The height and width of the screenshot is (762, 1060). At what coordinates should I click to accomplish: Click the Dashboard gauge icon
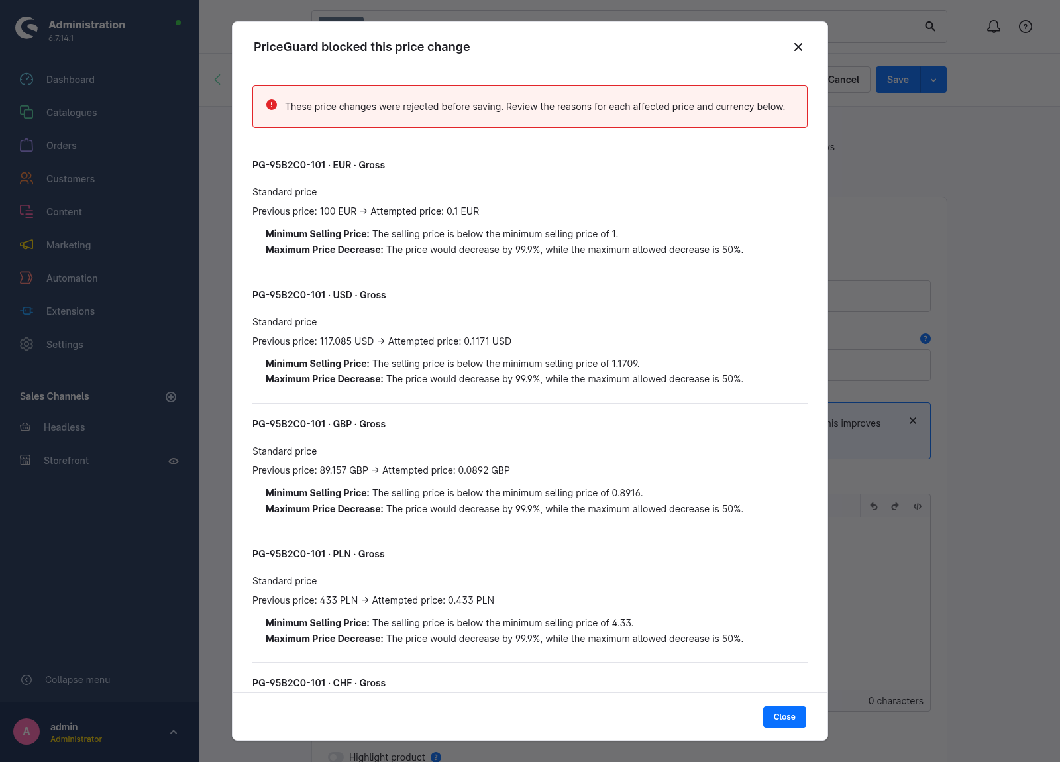26,80
